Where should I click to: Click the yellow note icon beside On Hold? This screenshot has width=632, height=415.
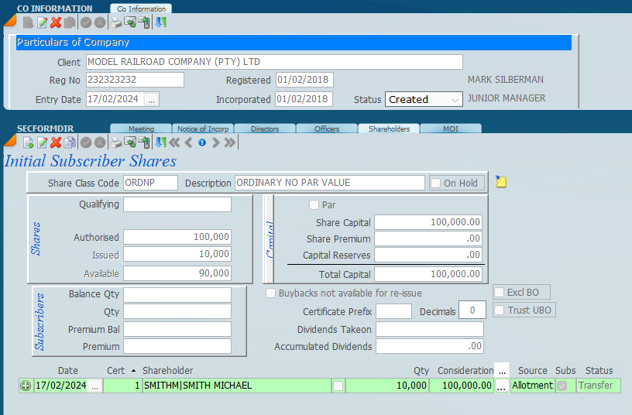coord(501,183)
